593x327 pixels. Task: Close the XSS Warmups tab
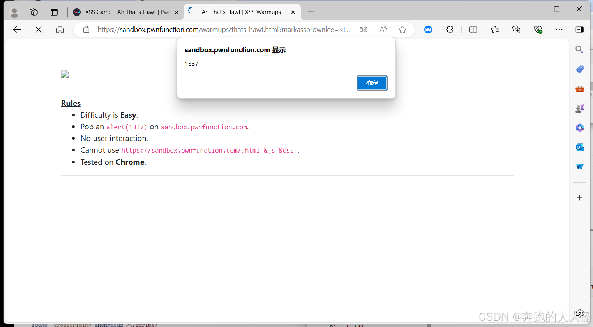pyautogui.click(x=293, y=12)
